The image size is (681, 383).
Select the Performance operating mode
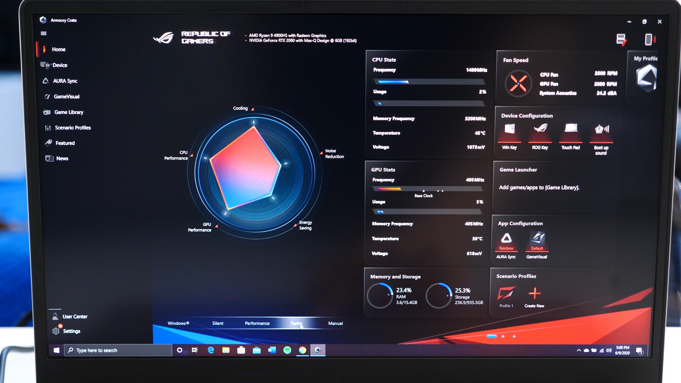257,323
